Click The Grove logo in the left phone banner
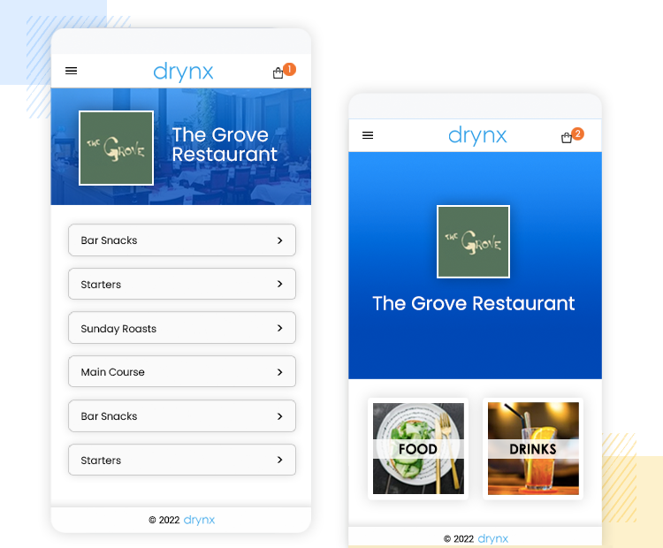The image size is (663, 548). click(x=116, y=148)
